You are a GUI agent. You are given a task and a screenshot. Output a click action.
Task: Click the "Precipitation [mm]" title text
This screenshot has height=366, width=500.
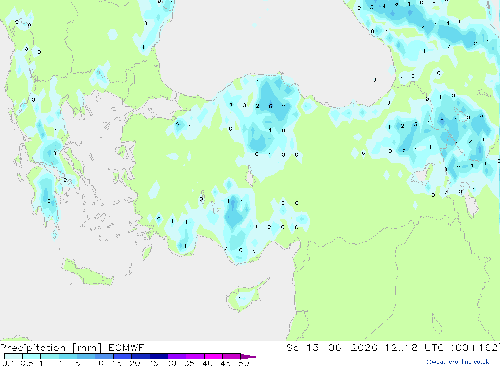pos(51,347)
